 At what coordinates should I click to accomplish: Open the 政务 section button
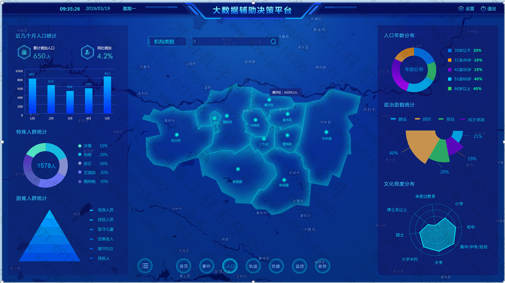click(323, 266)
